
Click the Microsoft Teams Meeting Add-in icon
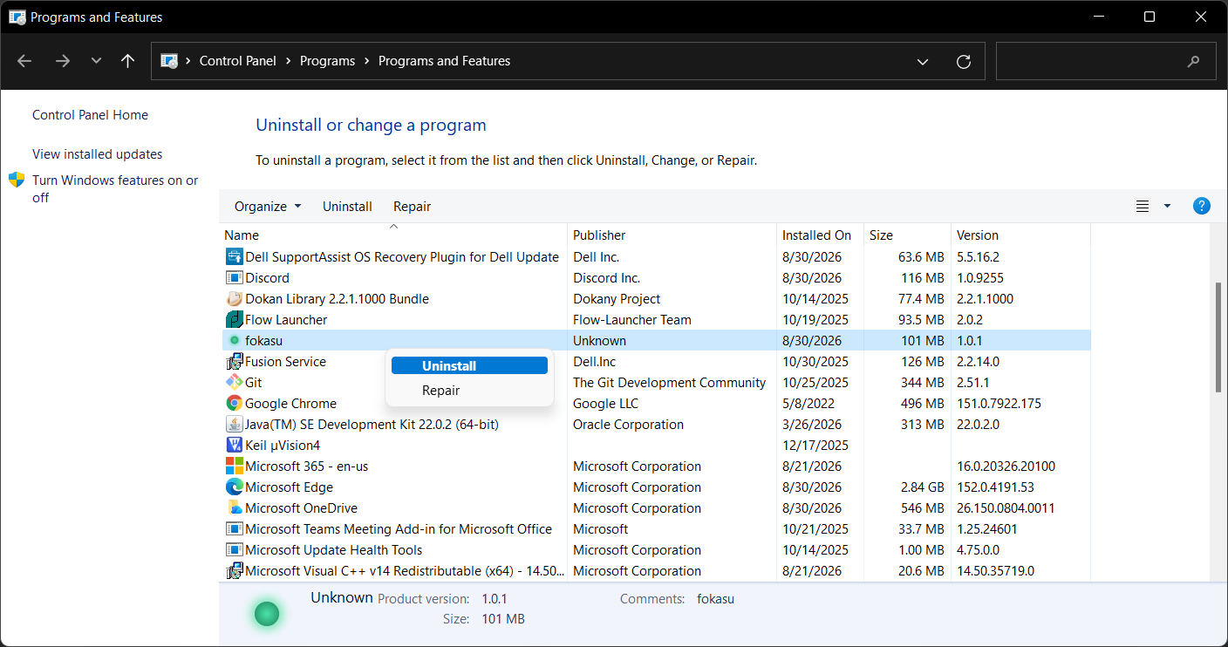coord(234,529)
